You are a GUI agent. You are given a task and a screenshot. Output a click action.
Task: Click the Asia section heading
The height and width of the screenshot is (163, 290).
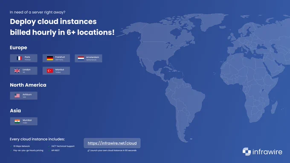click(15, 111)
